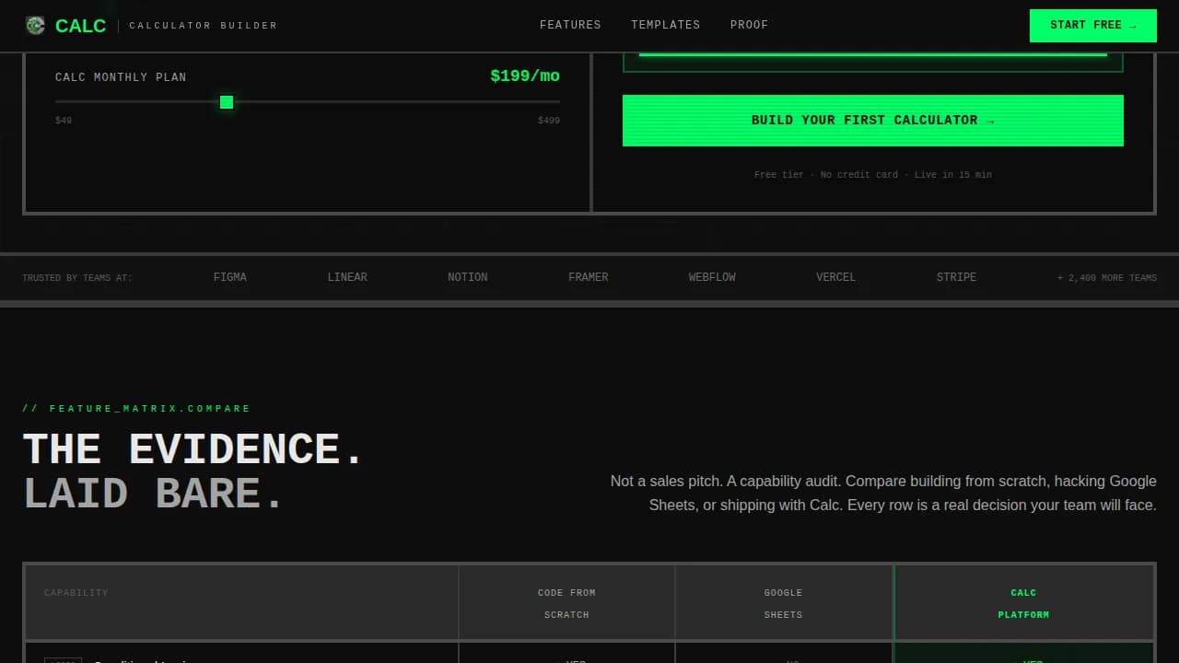Click the $49 slider minimum label
Image resolution: width=1179 pixels, height=663 pixels.
(x=64, y=121)
